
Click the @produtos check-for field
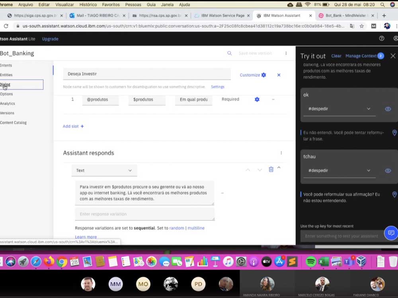point(100,100)
